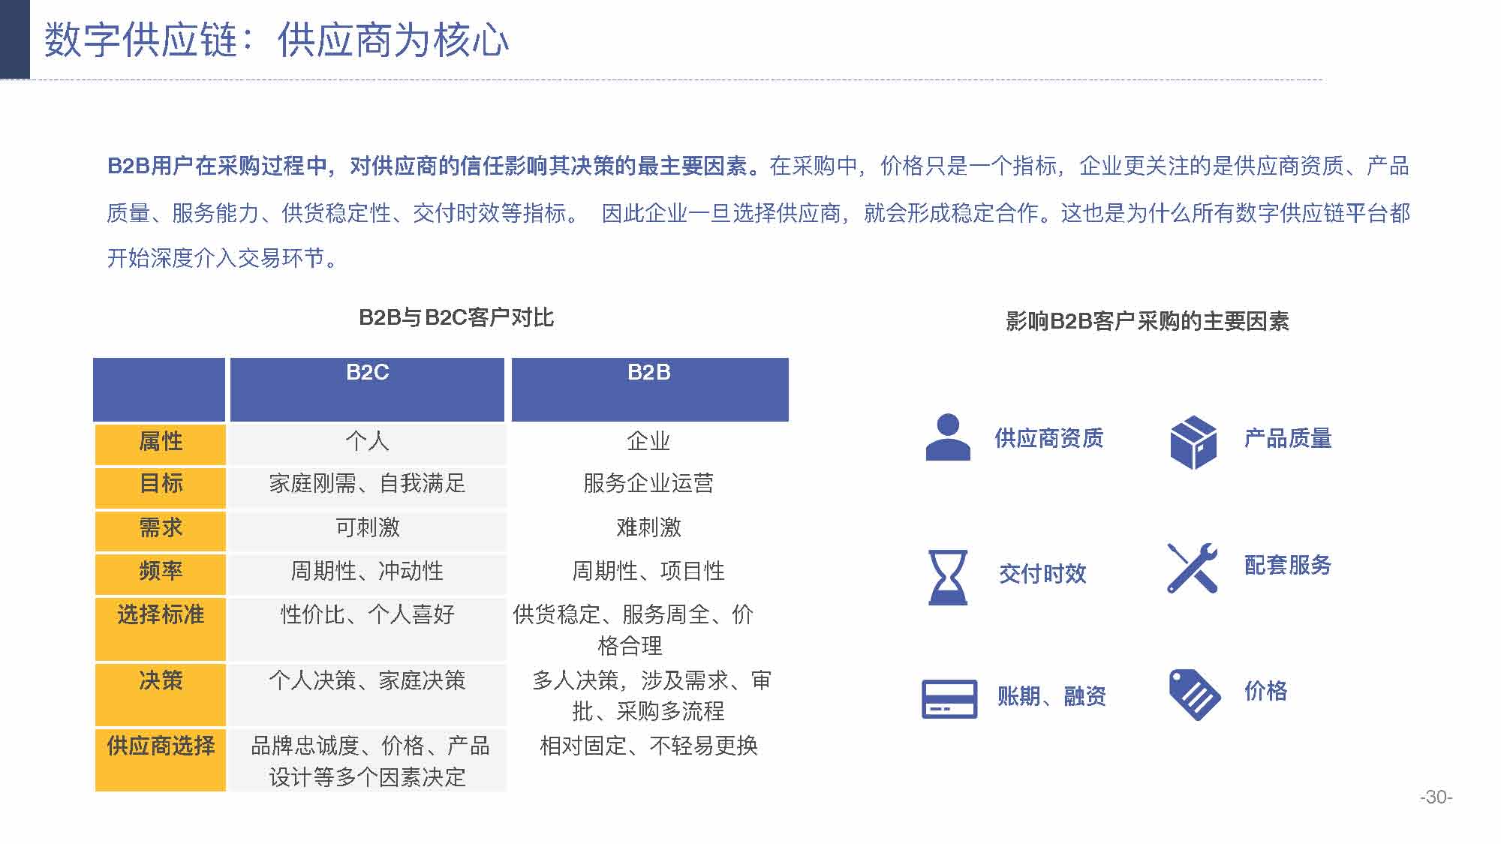Select the 可刺激 cell
This screenshot has height=844, width=1501.
(x=367, y=531)
